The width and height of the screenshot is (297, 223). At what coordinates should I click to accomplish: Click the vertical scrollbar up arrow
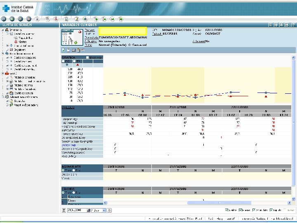click(293, 57)
